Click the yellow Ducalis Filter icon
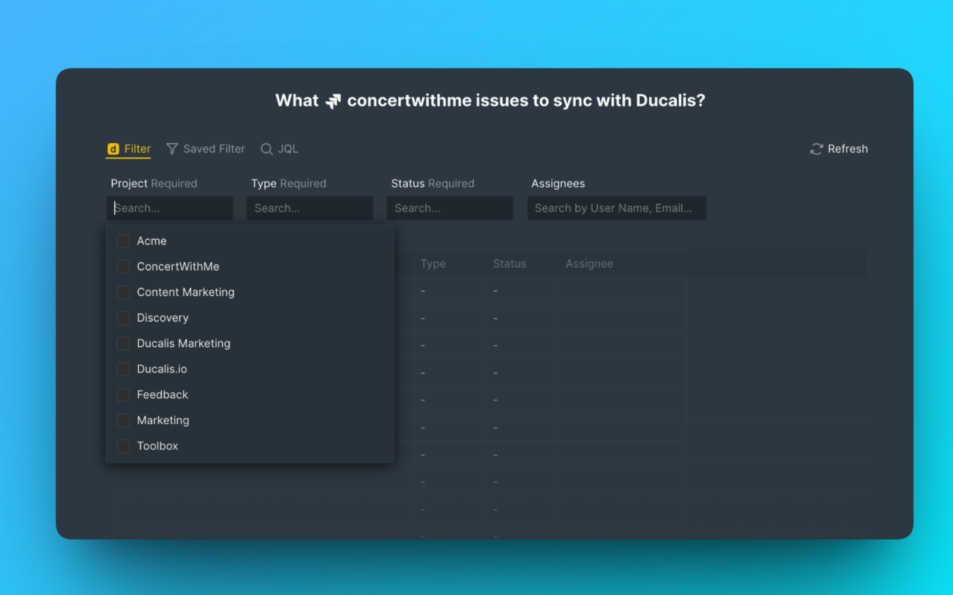Screen dimensions: 953x595 tap(113, 149)
